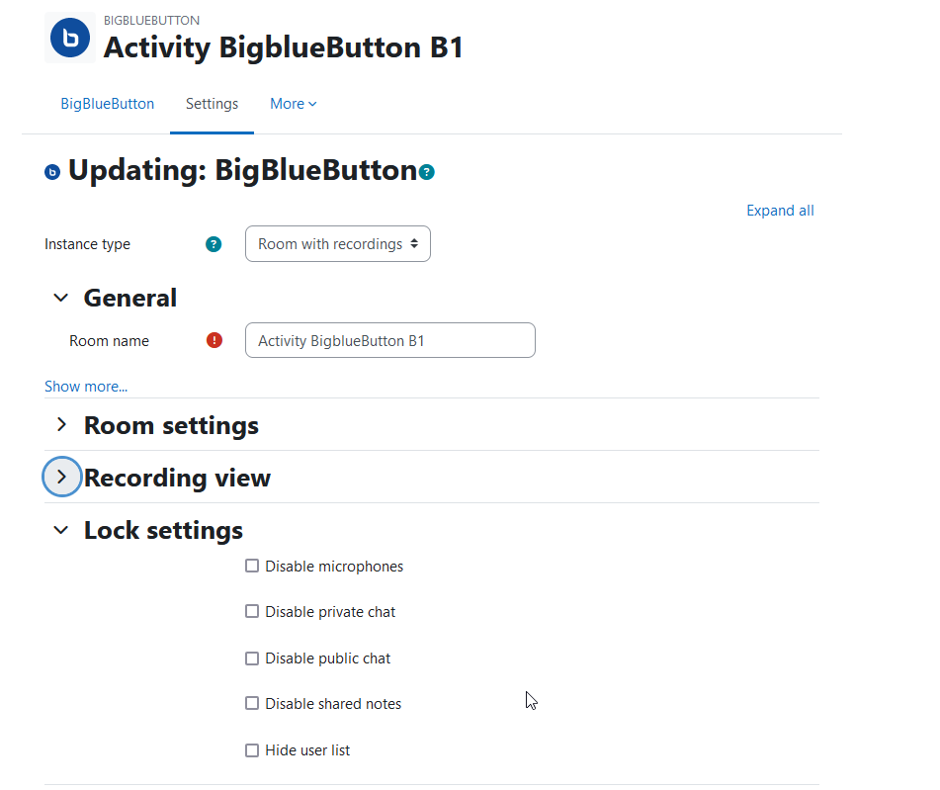Open the More tab menu
This screenshot has height=790, width=940.
coord(294,104)
